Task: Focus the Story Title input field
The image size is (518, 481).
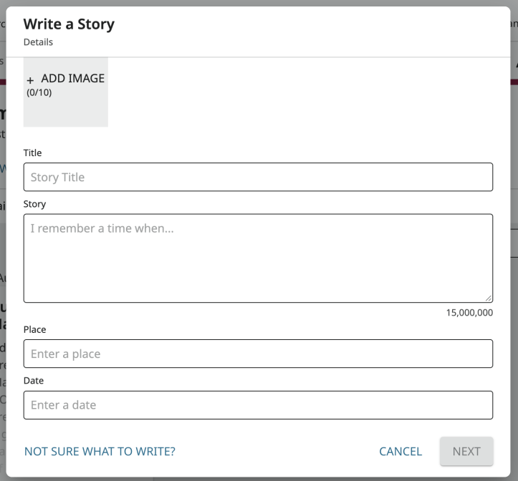Action: point(258,177)
